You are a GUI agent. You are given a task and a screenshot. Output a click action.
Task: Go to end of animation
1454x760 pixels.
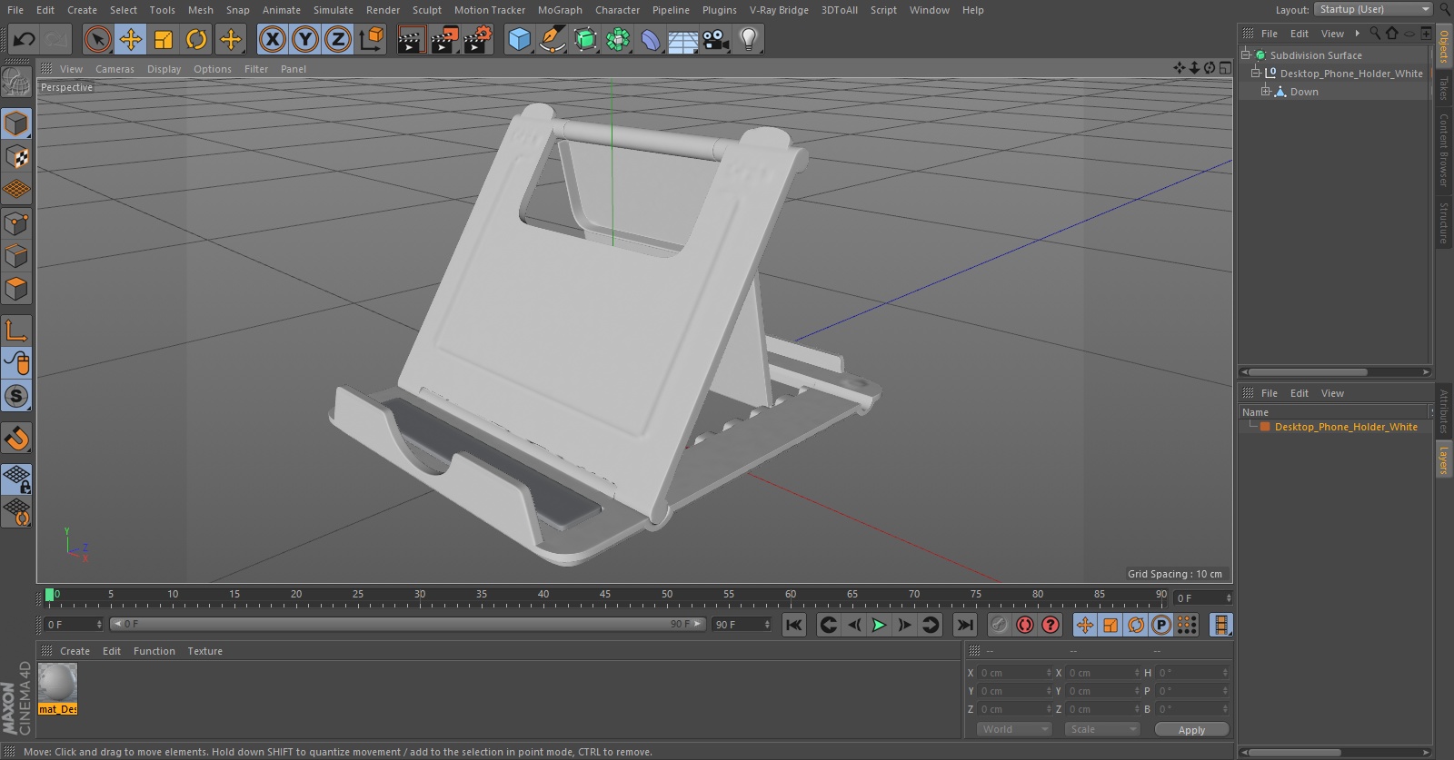click(x=965, y=625)
